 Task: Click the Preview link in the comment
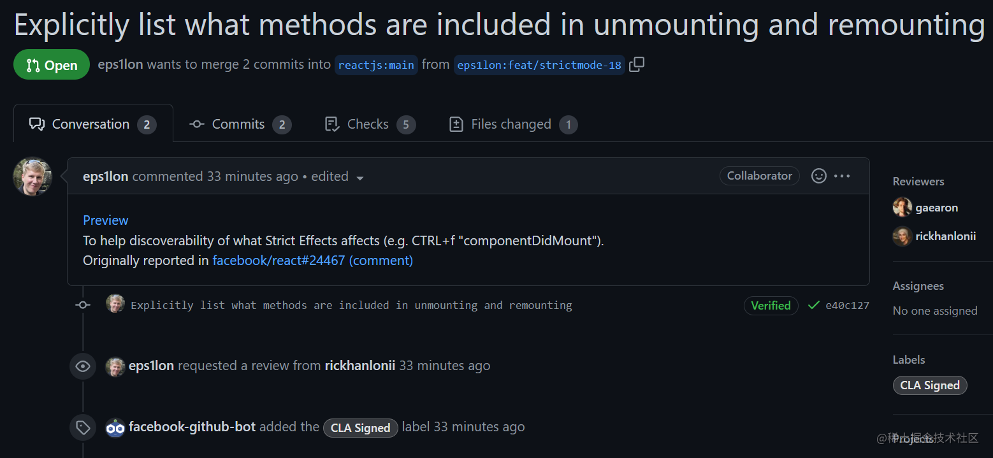coord(105,220)
